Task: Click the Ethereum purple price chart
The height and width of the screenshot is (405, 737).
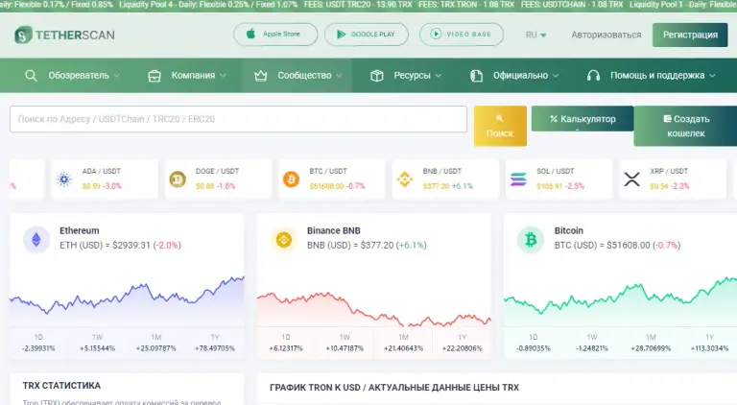Action: click(127, 299)
